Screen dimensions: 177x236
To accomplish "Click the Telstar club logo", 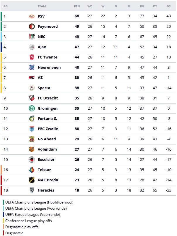I will [x=32, y=170].
